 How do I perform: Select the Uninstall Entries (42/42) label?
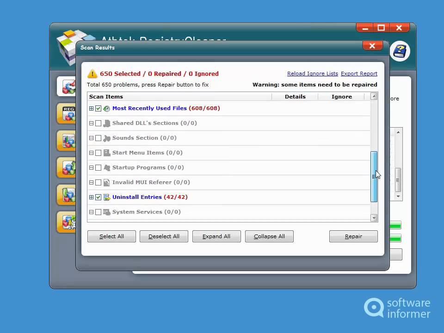[150, 197]
